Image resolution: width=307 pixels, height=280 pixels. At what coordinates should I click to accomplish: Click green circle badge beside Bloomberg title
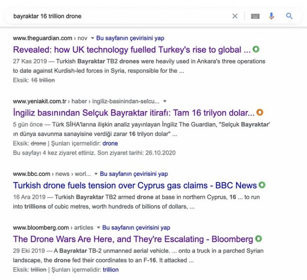[x=258, y=239]
